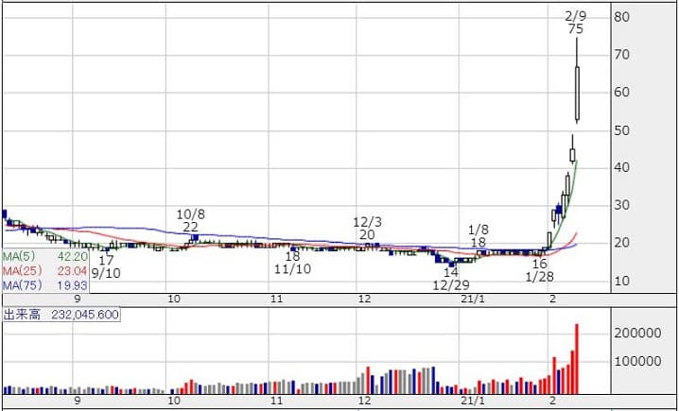The height and width of the screenshot is (411, 679).
Task: Click the 10 price axis label
Action: (621, 282)
